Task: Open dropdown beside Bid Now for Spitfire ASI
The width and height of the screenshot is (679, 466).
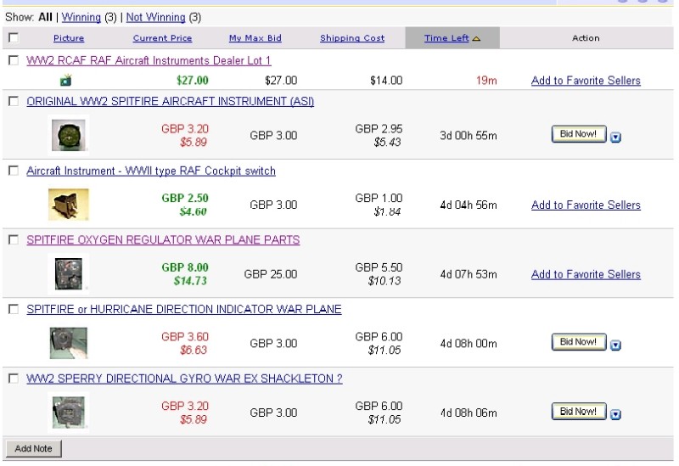Action: pos(615,138)
